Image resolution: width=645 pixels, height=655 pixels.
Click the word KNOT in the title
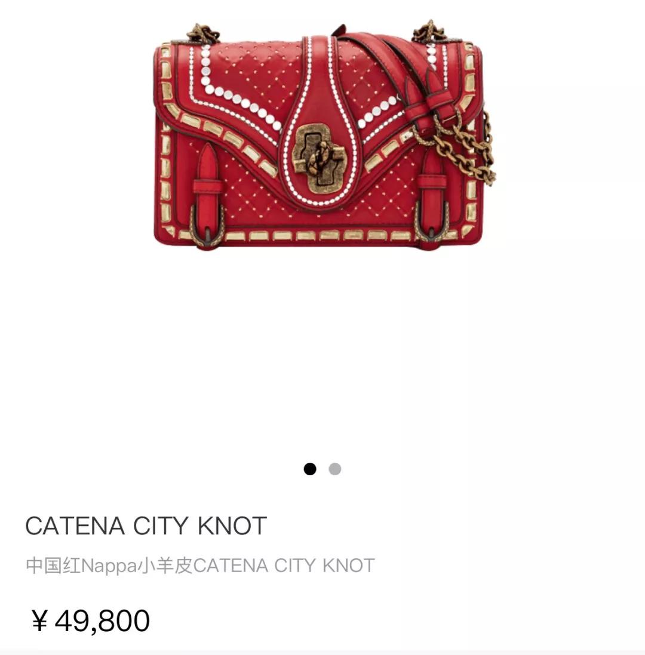click(x=232, y=525)
